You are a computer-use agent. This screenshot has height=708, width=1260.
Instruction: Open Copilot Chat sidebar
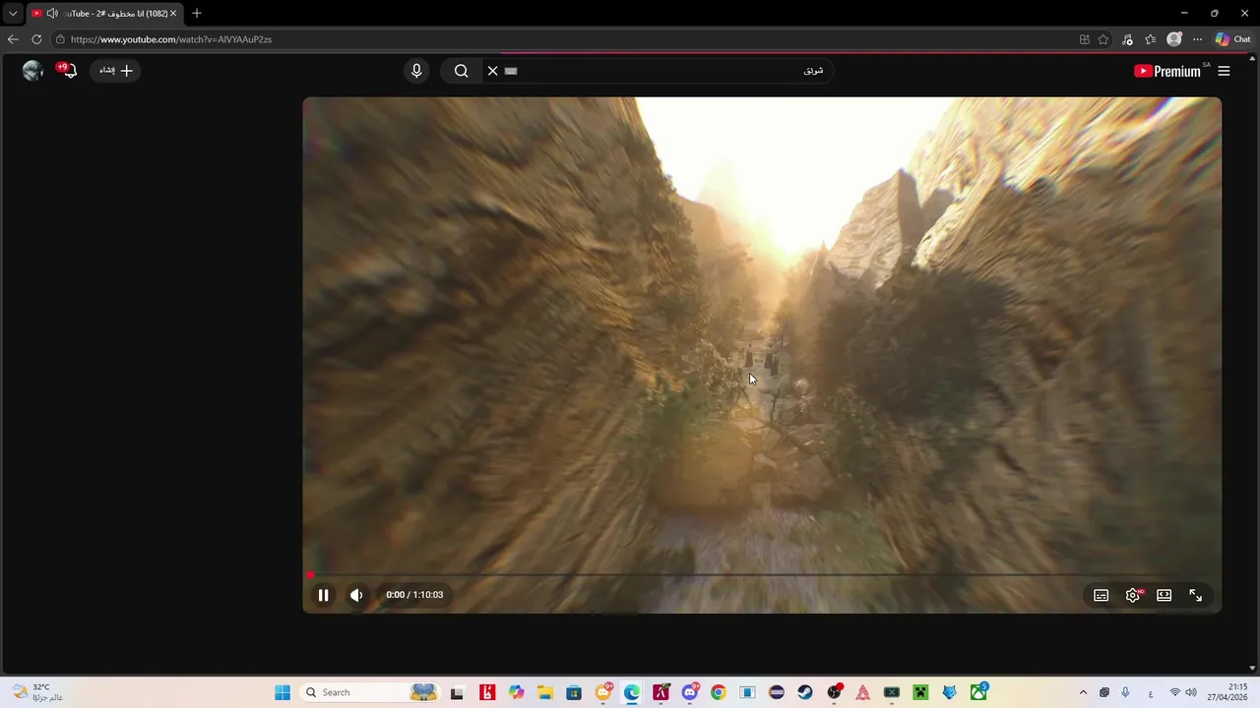pos(1232,39)
